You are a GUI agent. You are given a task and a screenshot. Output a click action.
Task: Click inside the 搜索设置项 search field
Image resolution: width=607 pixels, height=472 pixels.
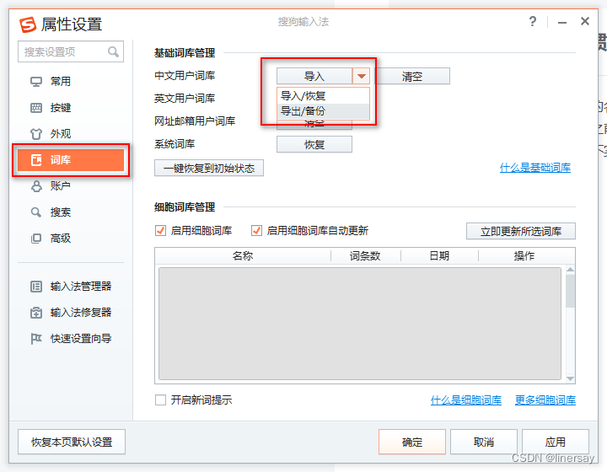click(x=71, y=51)
